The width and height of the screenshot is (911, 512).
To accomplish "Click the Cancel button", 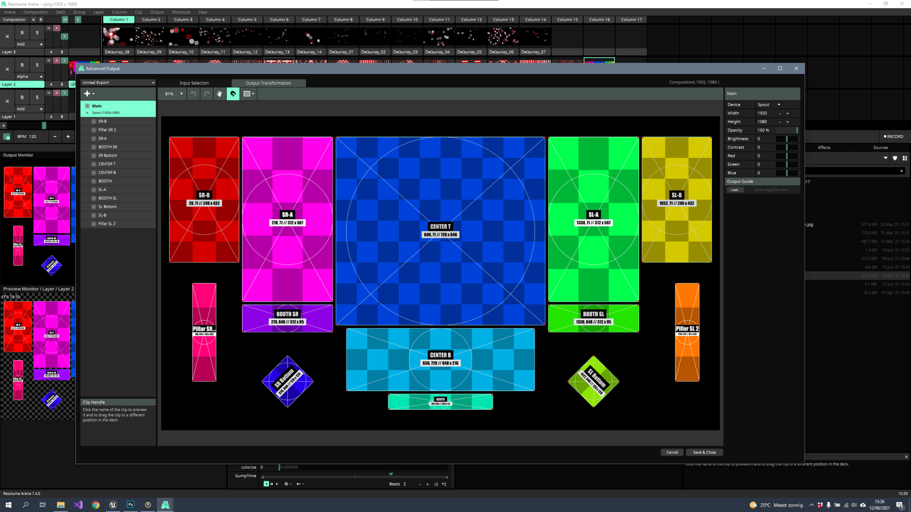I will [x=671, y=452].
